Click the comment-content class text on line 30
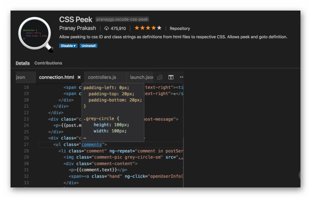Image resolution: width=311 pixels, height=198 pixels. (x=113, y=164)
